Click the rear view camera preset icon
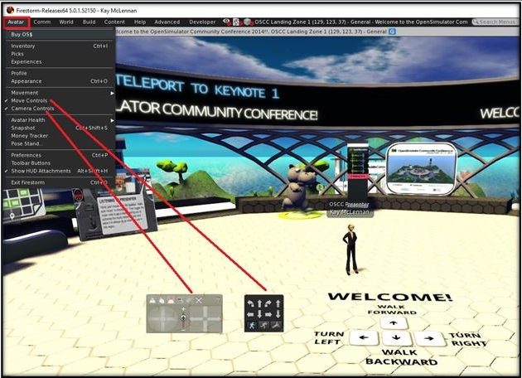 [171, 301]
